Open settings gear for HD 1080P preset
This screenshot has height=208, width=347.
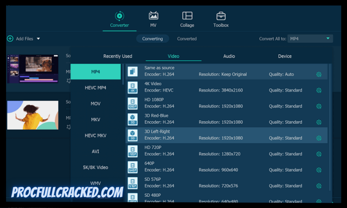(319, 106)
